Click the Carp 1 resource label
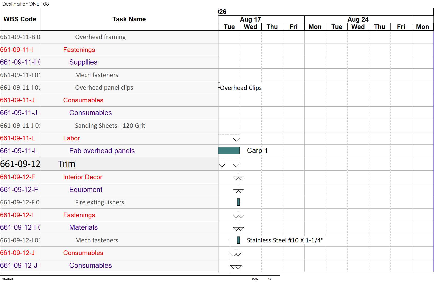 (x=257, y=151)
